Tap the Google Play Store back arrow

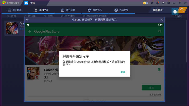pyautogui.click(x=30, y=32)
